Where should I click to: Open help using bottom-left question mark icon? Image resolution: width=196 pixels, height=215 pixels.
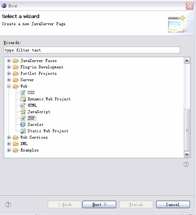click(8, 204)
